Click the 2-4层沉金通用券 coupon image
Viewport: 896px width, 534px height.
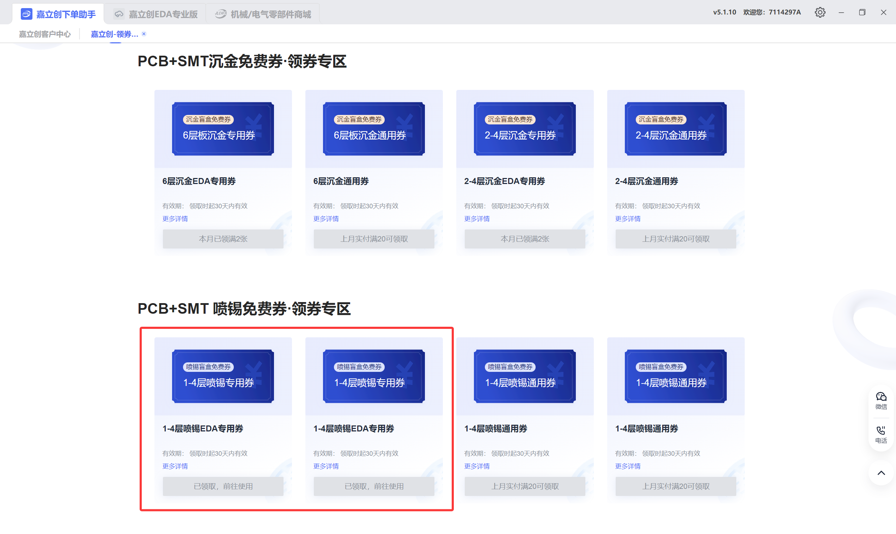coord(675,129)
